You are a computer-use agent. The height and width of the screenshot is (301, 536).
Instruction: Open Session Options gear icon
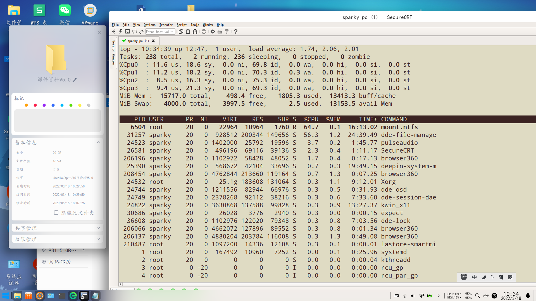(x=213, y=32)
